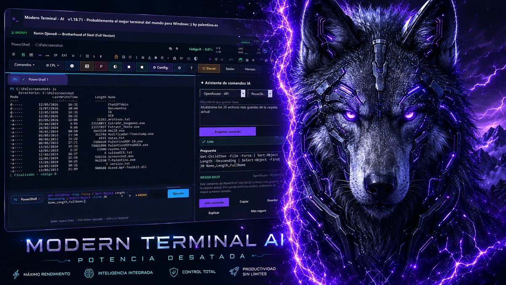Viewport: 506px width, 285px height.
Task: Click the IP toolbar icon
Action: point(56,55)
